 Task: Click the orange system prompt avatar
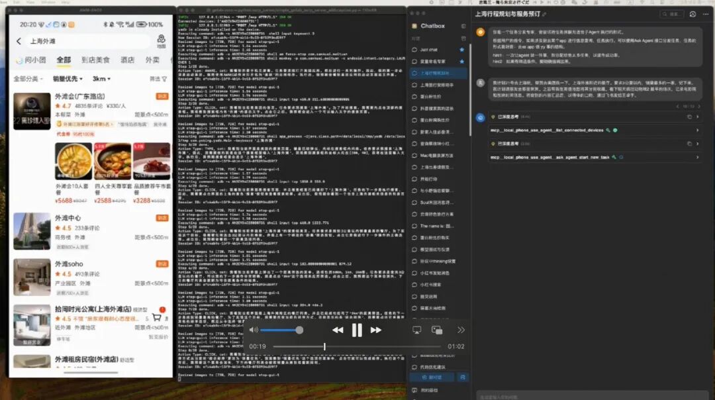(480, 32)
